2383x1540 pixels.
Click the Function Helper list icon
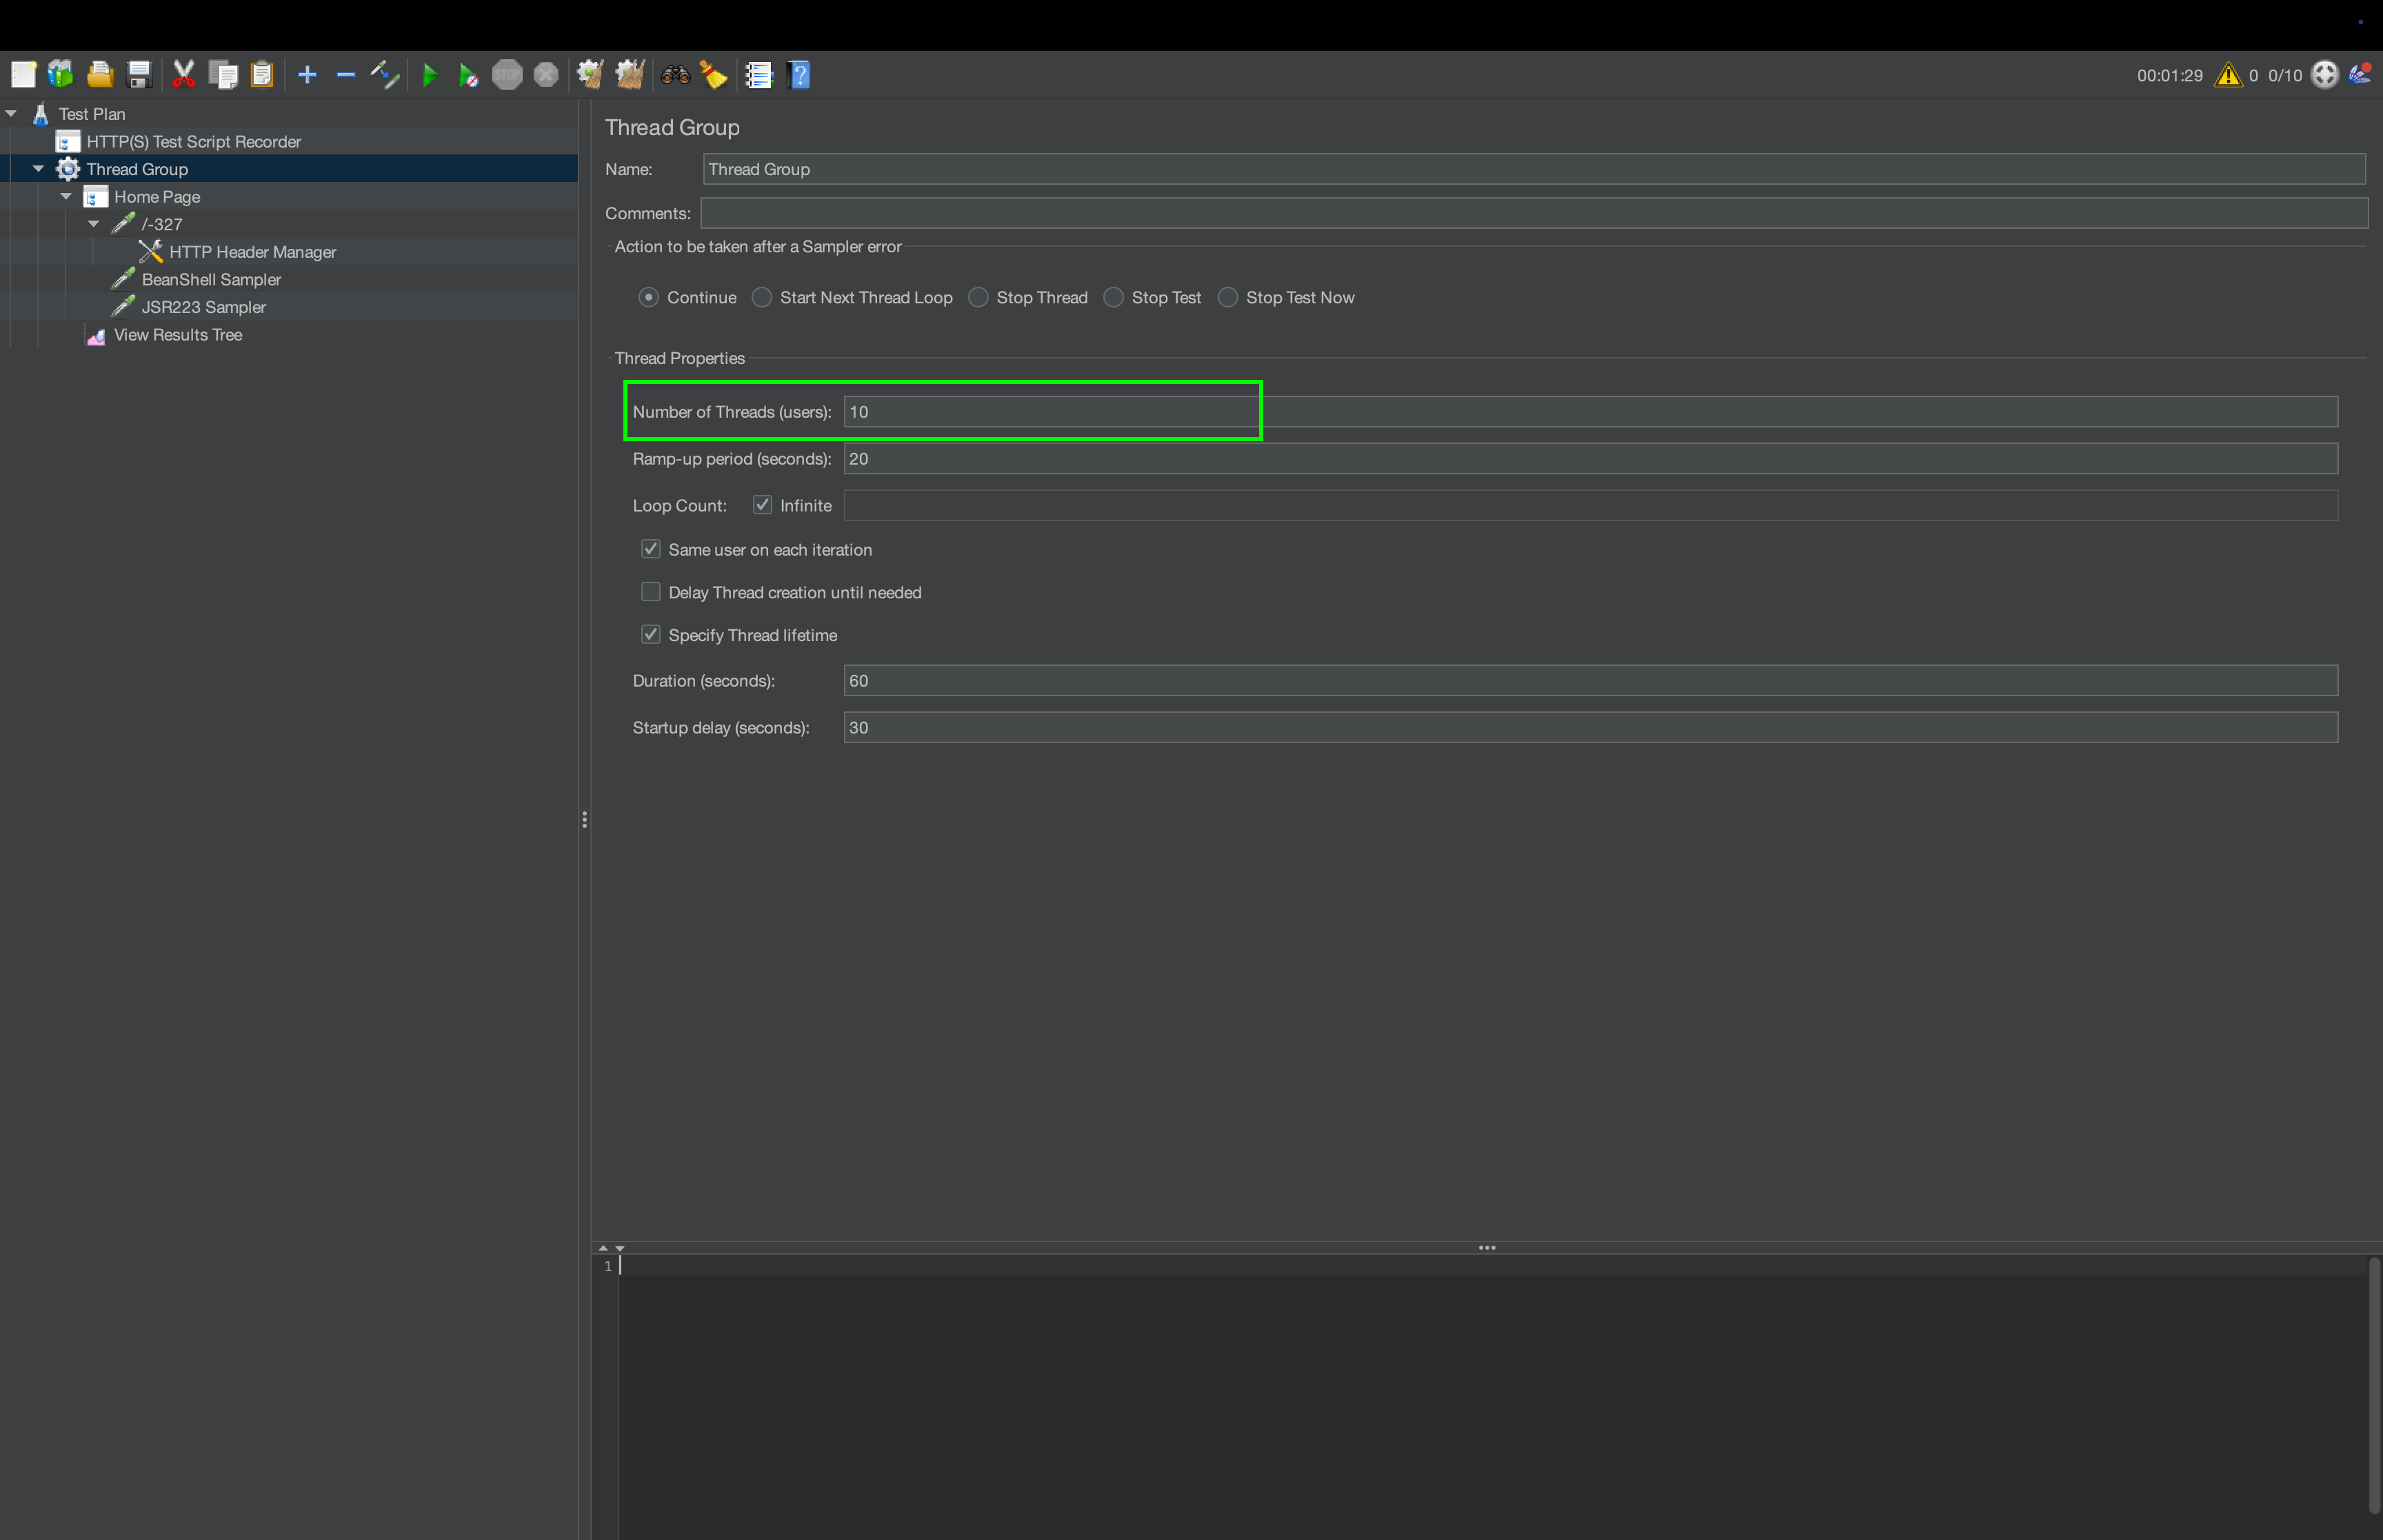(x=759, y=75)
